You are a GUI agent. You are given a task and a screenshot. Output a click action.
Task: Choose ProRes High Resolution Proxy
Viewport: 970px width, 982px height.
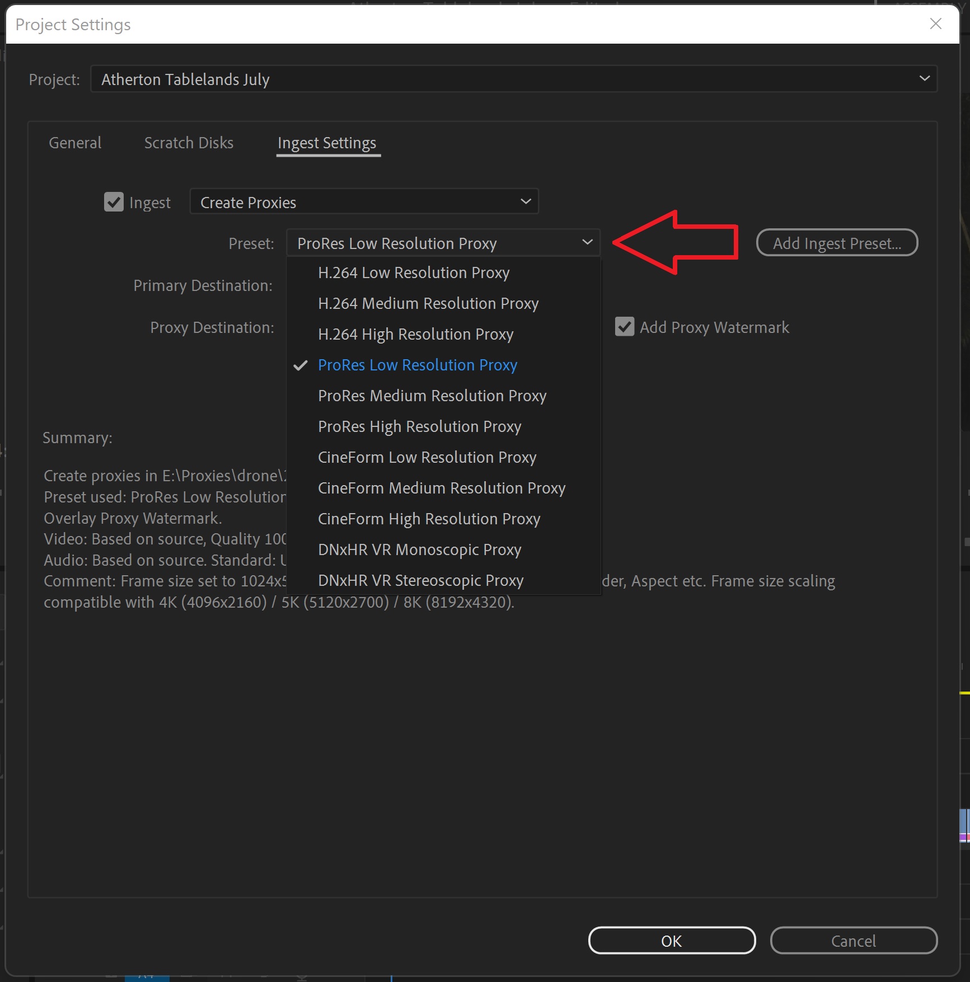pos(419,426)
